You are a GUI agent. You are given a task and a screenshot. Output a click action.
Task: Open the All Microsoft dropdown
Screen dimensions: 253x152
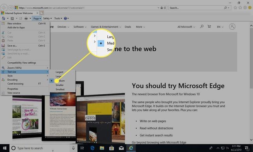(x=186, y=27)
